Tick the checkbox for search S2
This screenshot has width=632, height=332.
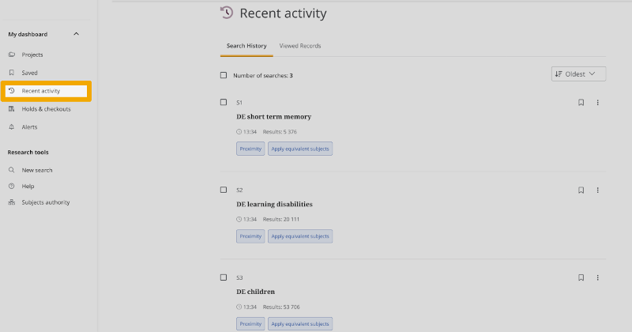(x=224, y=190)
